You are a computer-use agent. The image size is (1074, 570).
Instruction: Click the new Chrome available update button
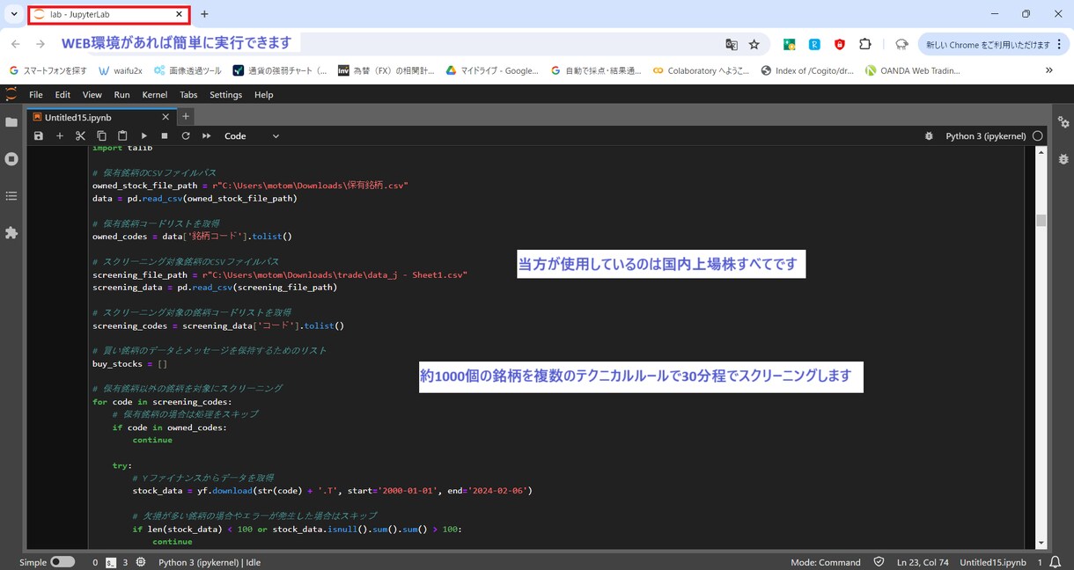click(992, 44)
